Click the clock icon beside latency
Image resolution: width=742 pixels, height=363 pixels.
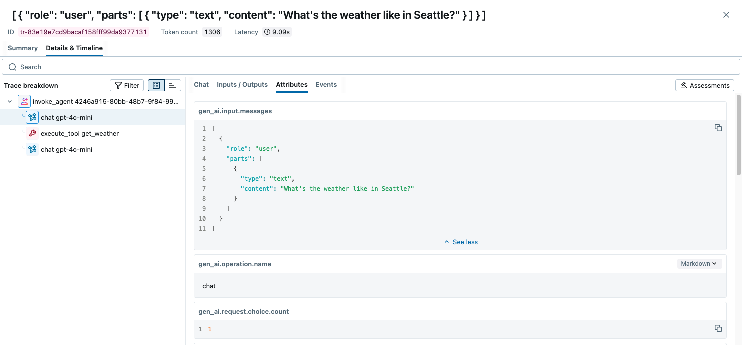[x=267, y=32]
